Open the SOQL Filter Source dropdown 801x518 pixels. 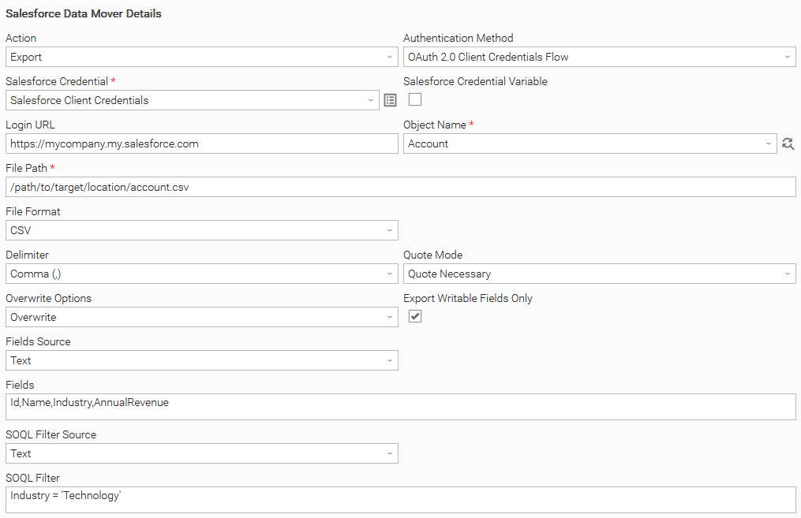(x=202, y=453)
